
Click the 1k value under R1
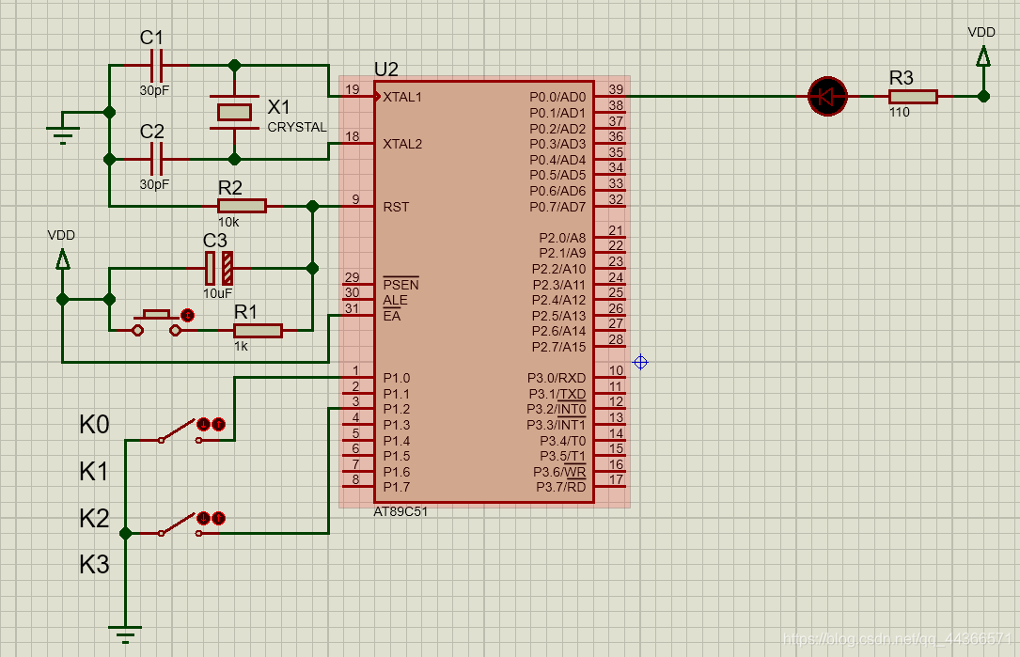coord(241,346)
